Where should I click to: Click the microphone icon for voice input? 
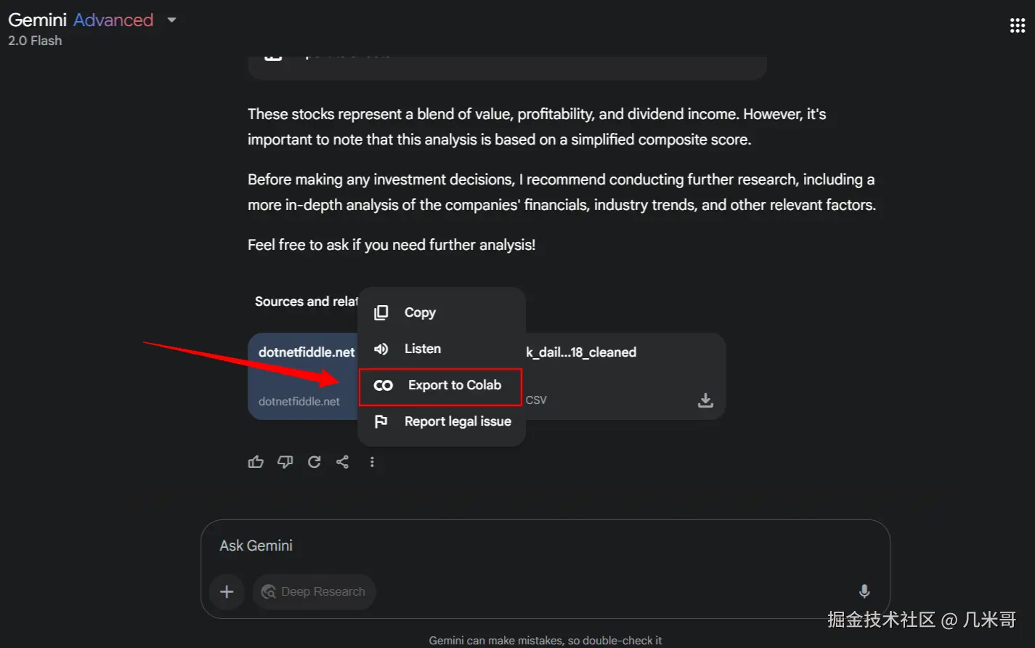click(864, 591)
